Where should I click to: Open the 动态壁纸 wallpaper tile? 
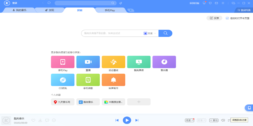point(113,62)
